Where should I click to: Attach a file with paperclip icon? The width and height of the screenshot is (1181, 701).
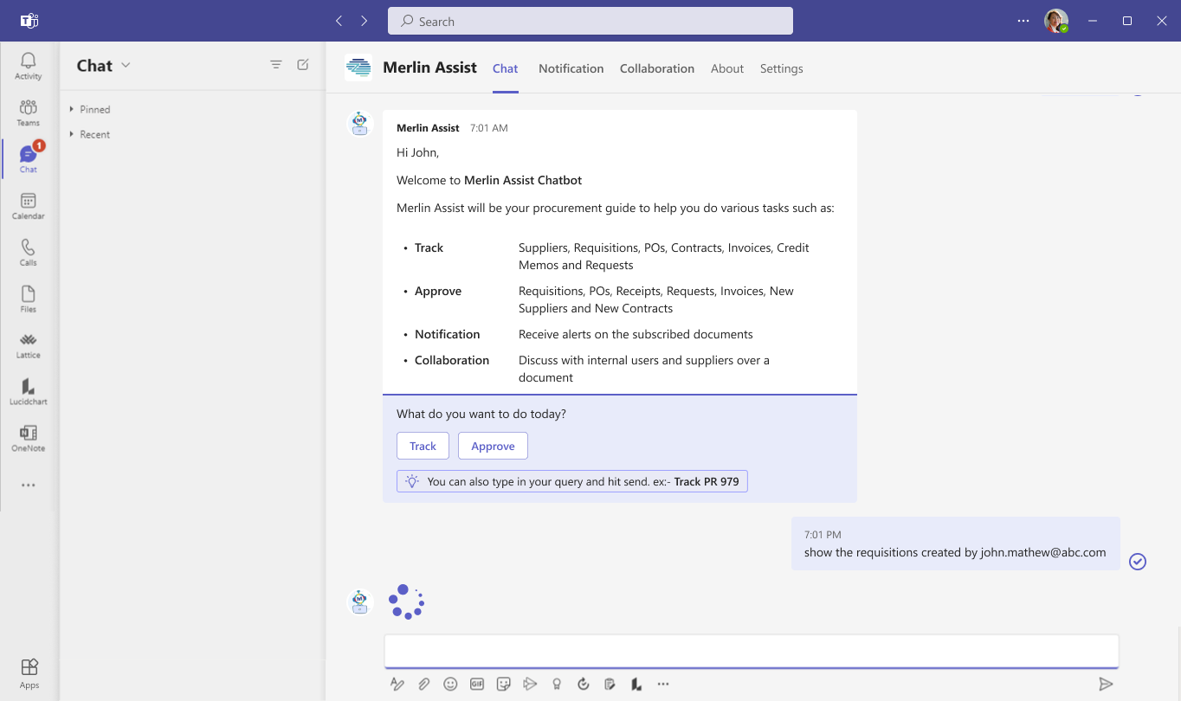pos(424,684)
